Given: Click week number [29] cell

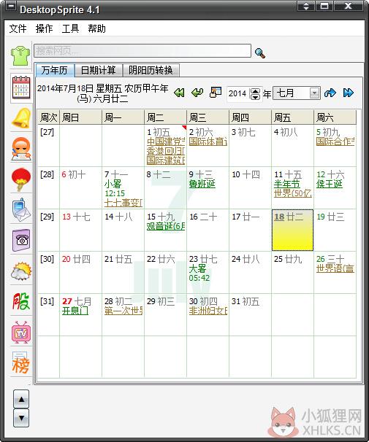Looking at the screenshot, I should [x=48, y=230].
